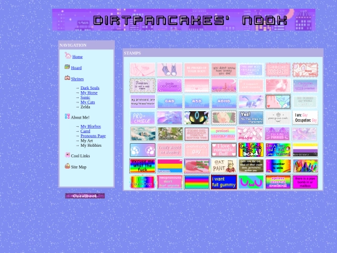The image size is (337, 253).
Task: Click the 'i want fuit gummy' stamp
Action: pos(224,182)
